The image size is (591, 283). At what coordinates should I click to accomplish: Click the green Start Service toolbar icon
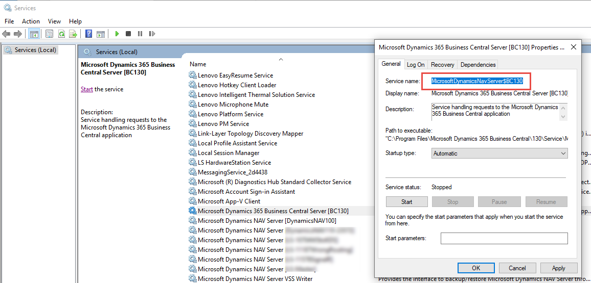pos(117,34)
